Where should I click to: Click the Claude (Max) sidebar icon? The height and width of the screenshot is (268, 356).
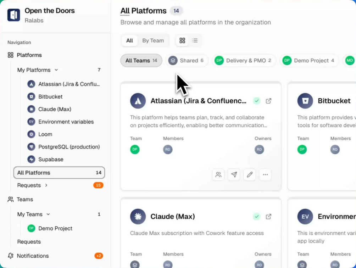(x=31, y=109)
